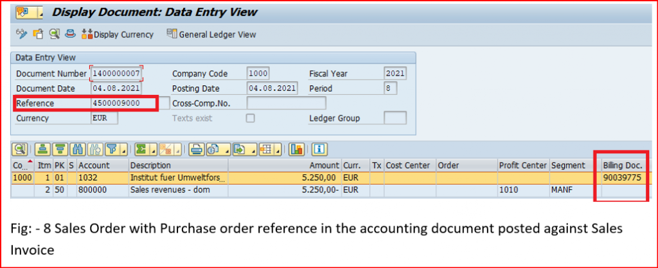Click the PK column header

60,165
